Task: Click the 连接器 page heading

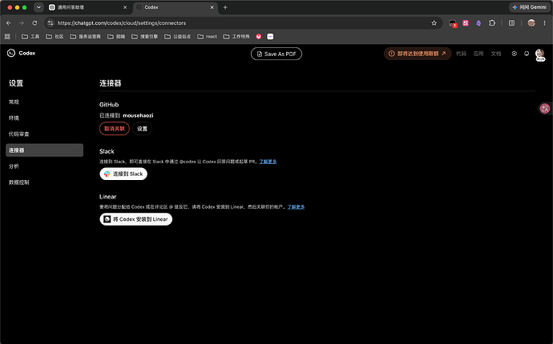Action: pos(111,83)
